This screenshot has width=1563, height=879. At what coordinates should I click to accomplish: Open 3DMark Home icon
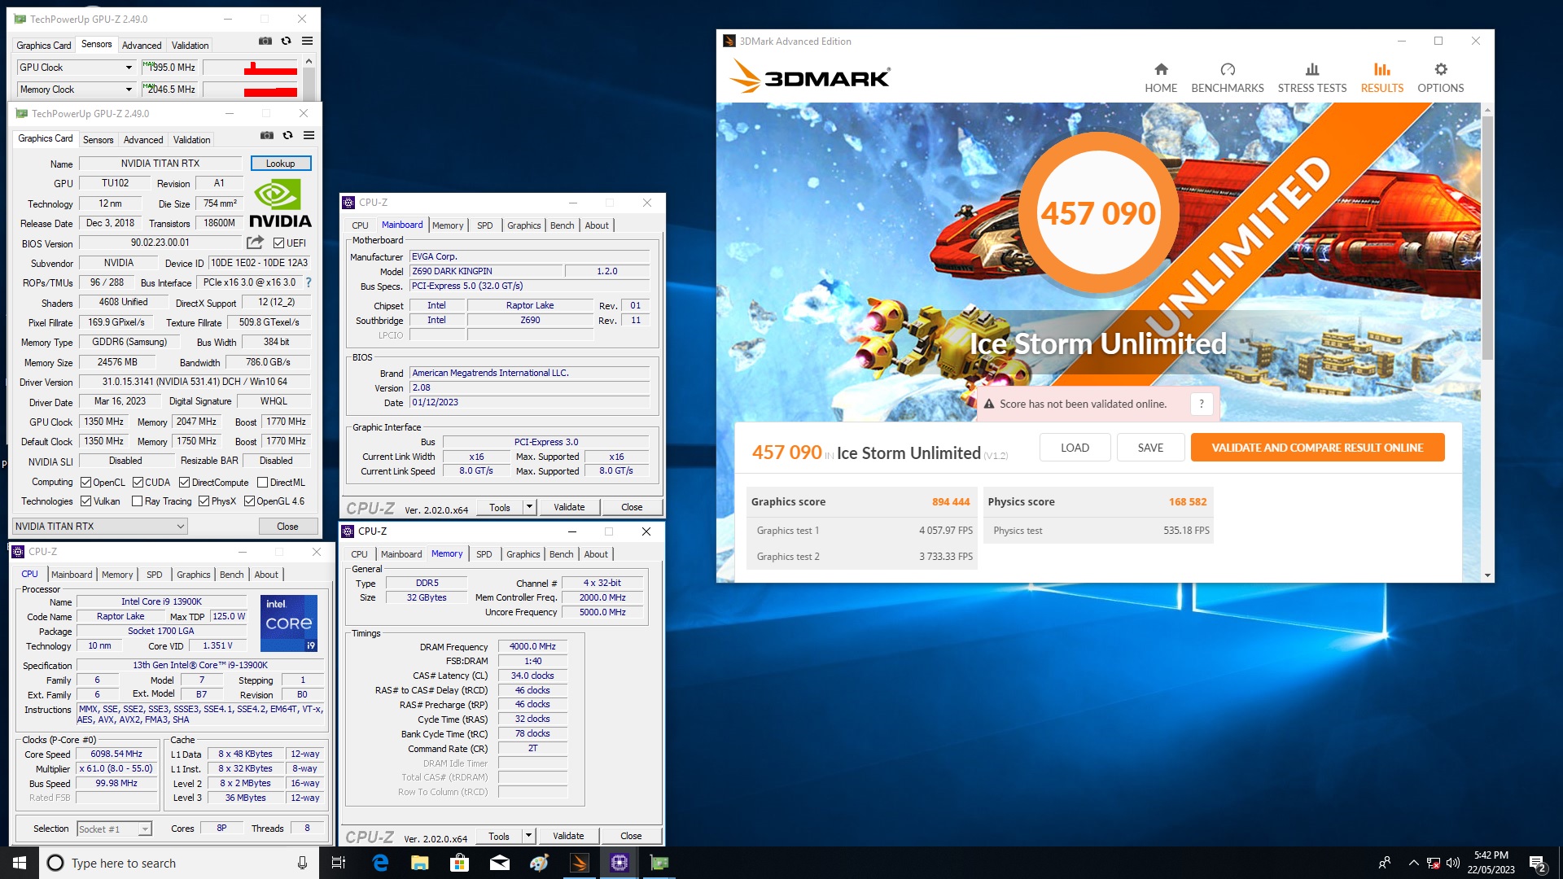[x=1161, y=69]
